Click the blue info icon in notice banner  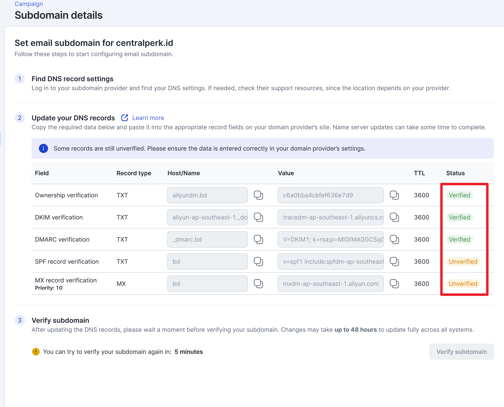43,149
